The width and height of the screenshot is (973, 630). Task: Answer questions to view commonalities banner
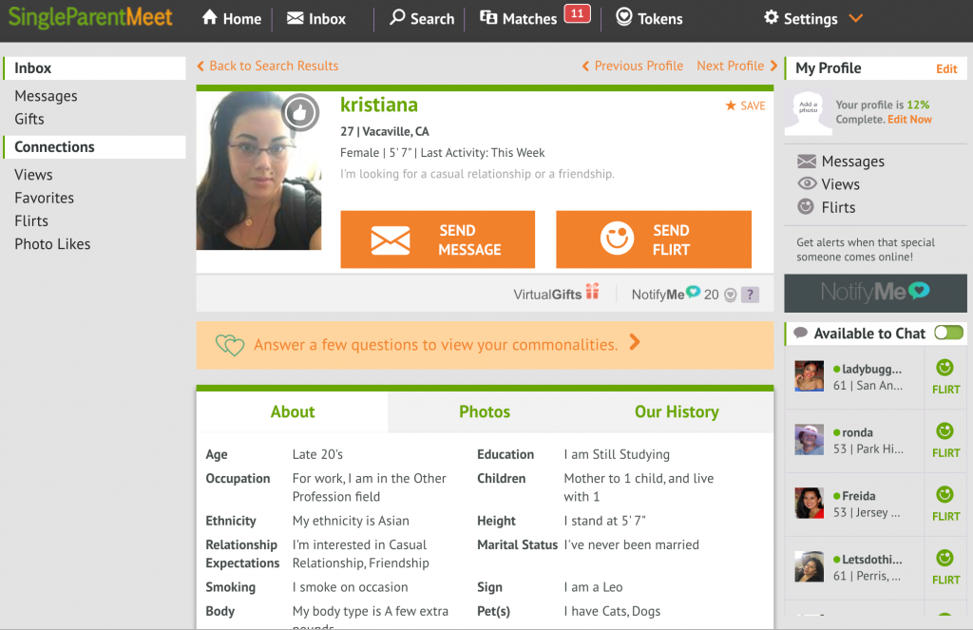[485, 345]
